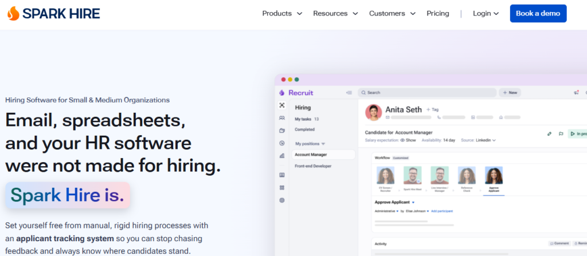Click Anita Seth's profile avatar
The image size is (587, 256).
pos(373,112)
